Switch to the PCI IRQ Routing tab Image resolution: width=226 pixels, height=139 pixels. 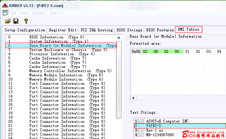click(x=97, y=30)
